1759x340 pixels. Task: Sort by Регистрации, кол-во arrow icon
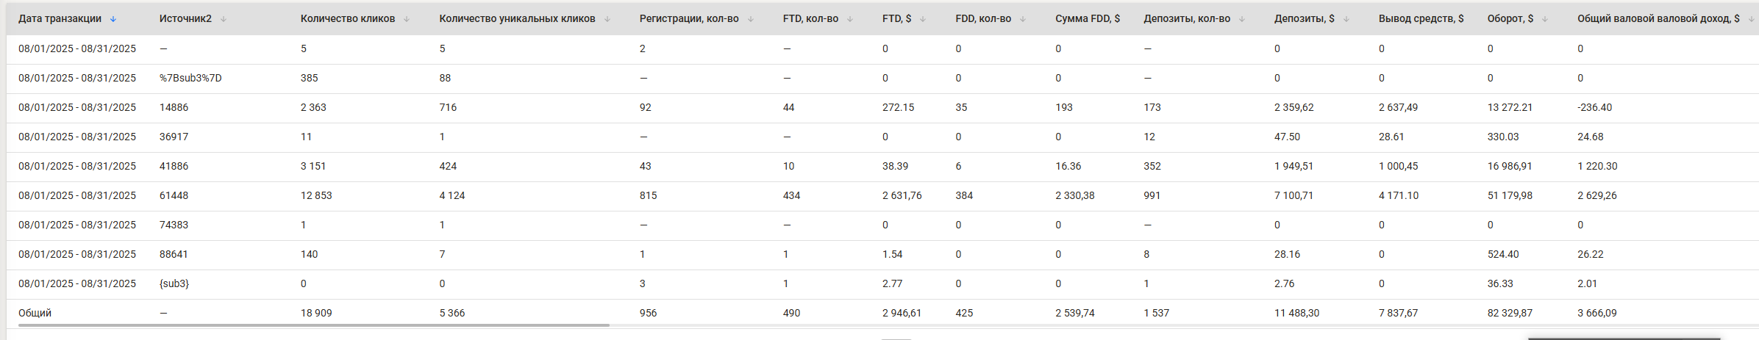[x=750, y=19]
